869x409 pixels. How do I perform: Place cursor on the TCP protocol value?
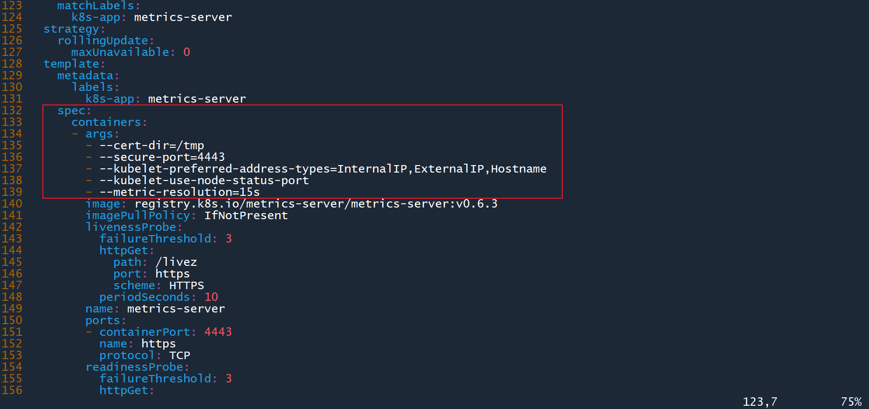click(x=179, y=355)
